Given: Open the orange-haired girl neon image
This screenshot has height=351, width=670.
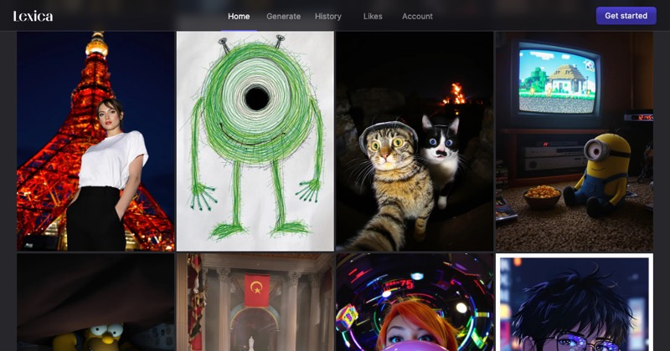Looking at the screenshot, I should tap(415, 302).
